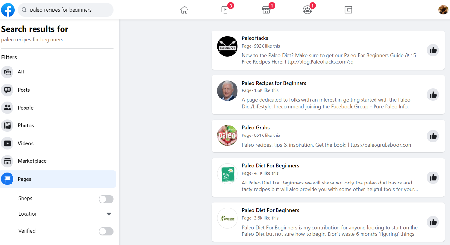Click the Paleo Grubs description text
The width and height of the screenshot is (450, 245).
pos(327,145)
